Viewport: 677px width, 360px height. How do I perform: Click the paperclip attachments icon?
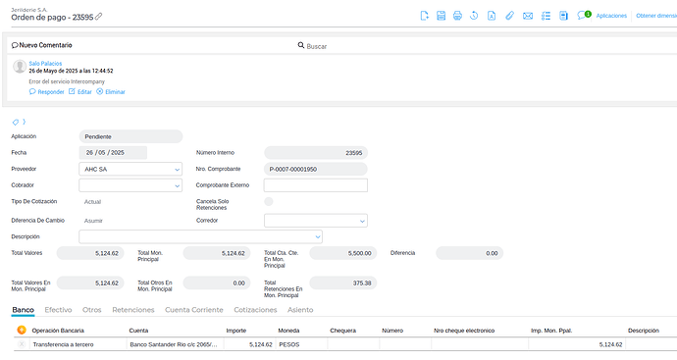click(510, 16)
